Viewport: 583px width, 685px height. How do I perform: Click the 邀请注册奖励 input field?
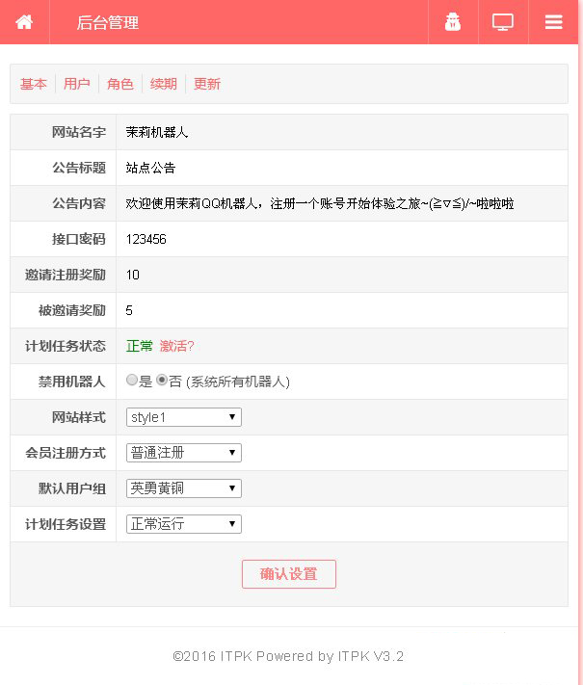point(342,275)
